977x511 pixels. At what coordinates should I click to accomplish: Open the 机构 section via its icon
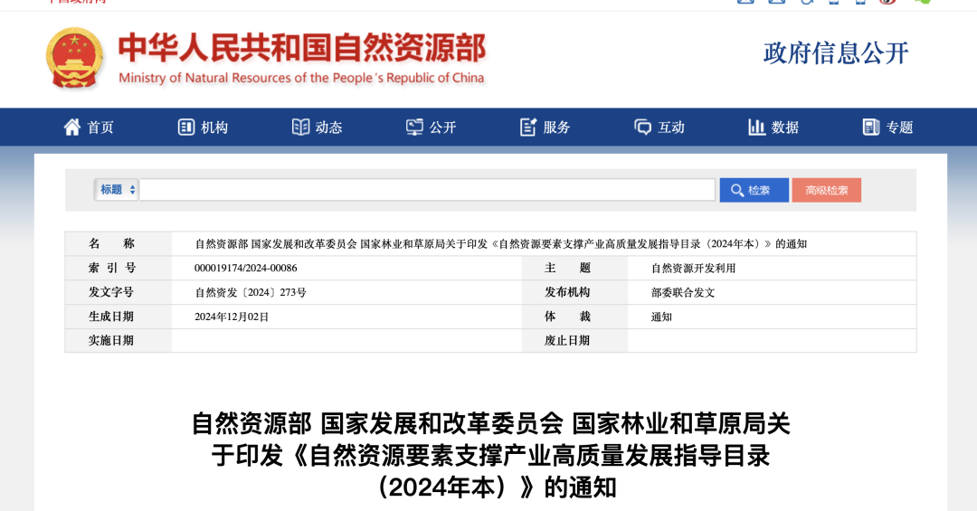(x=186, y=128)
